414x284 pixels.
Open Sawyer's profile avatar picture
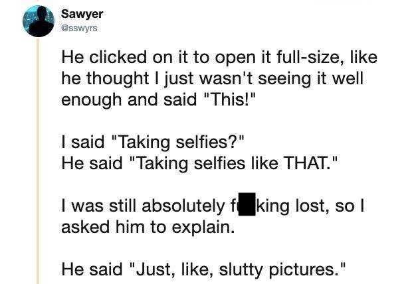[x=39, y=21]
